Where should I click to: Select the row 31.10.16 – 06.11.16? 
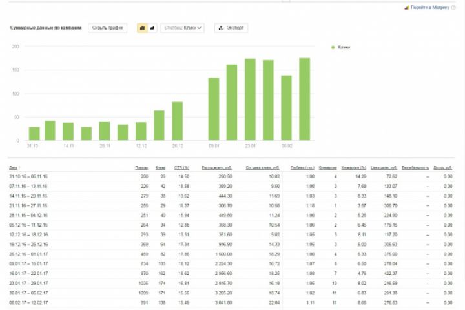point(231,176)
